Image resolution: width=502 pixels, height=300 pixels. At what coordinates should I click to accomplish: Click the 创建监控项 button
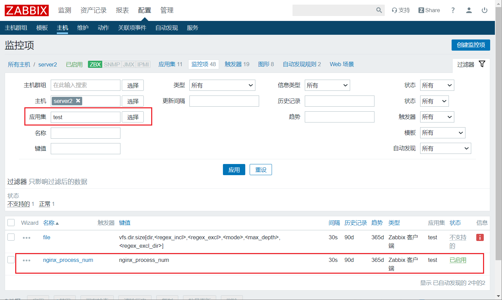(x=471, y=45)
